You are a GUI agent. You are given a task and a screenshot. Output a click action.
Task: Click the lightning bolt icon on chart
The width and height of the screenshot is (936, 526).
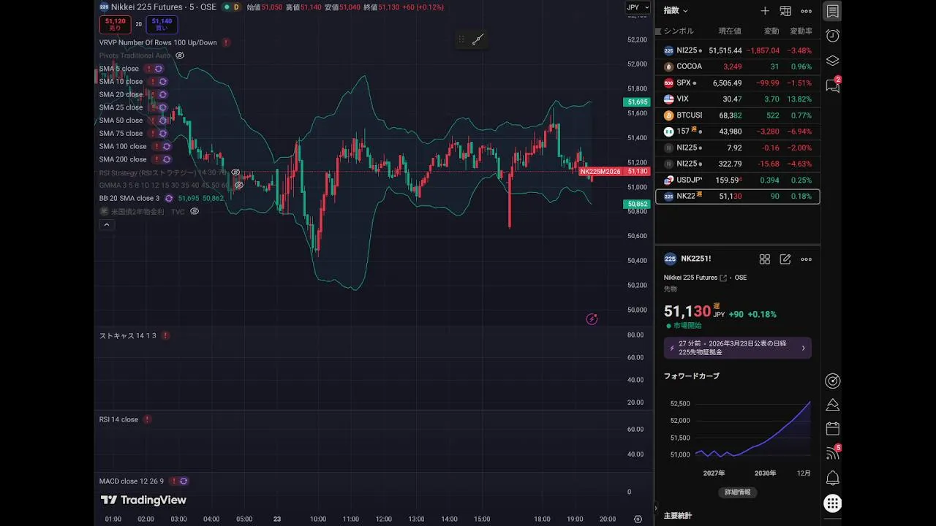[x=592, y=319]
